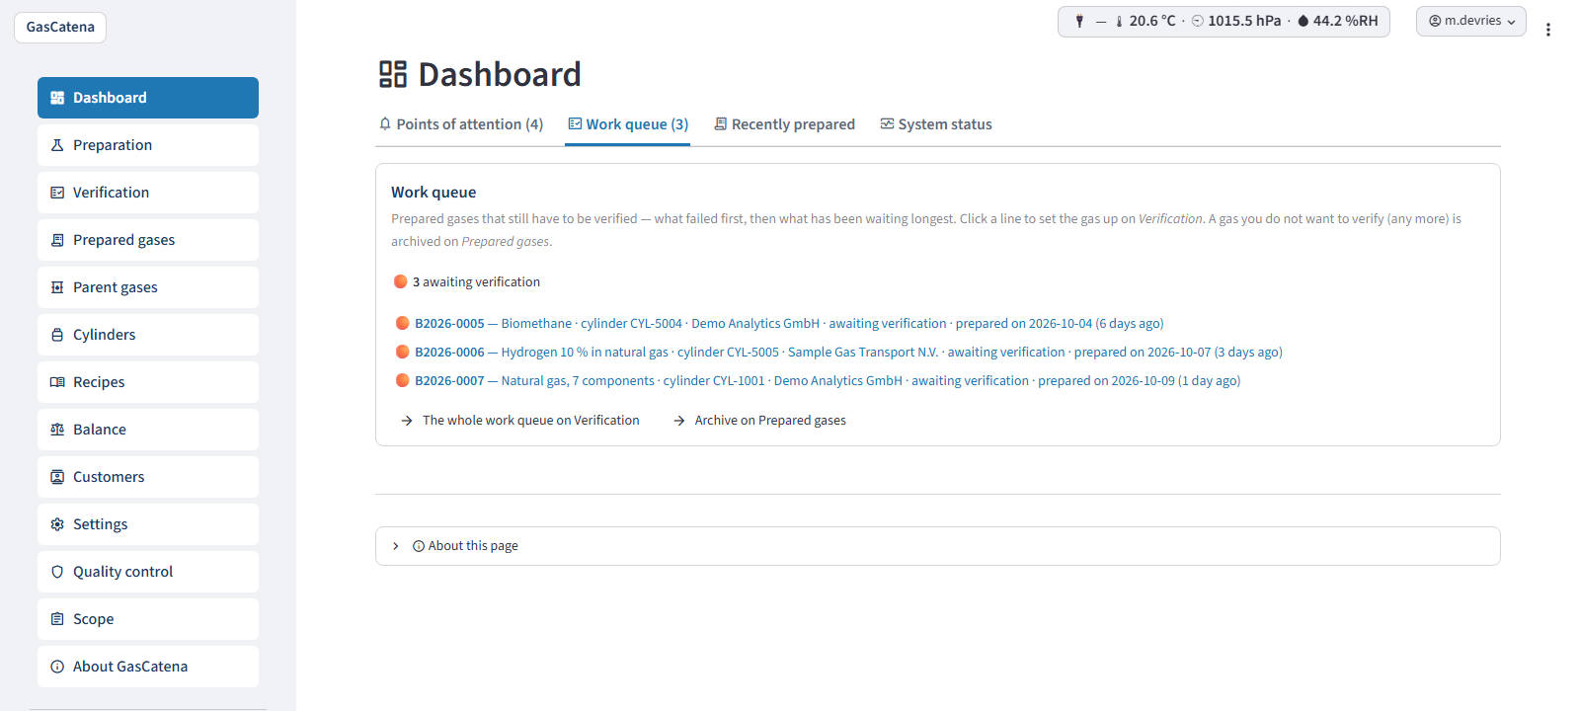Click the GasCatena logo button
The height and width of the screenshot is (711, 1580).
coord(60,28)
